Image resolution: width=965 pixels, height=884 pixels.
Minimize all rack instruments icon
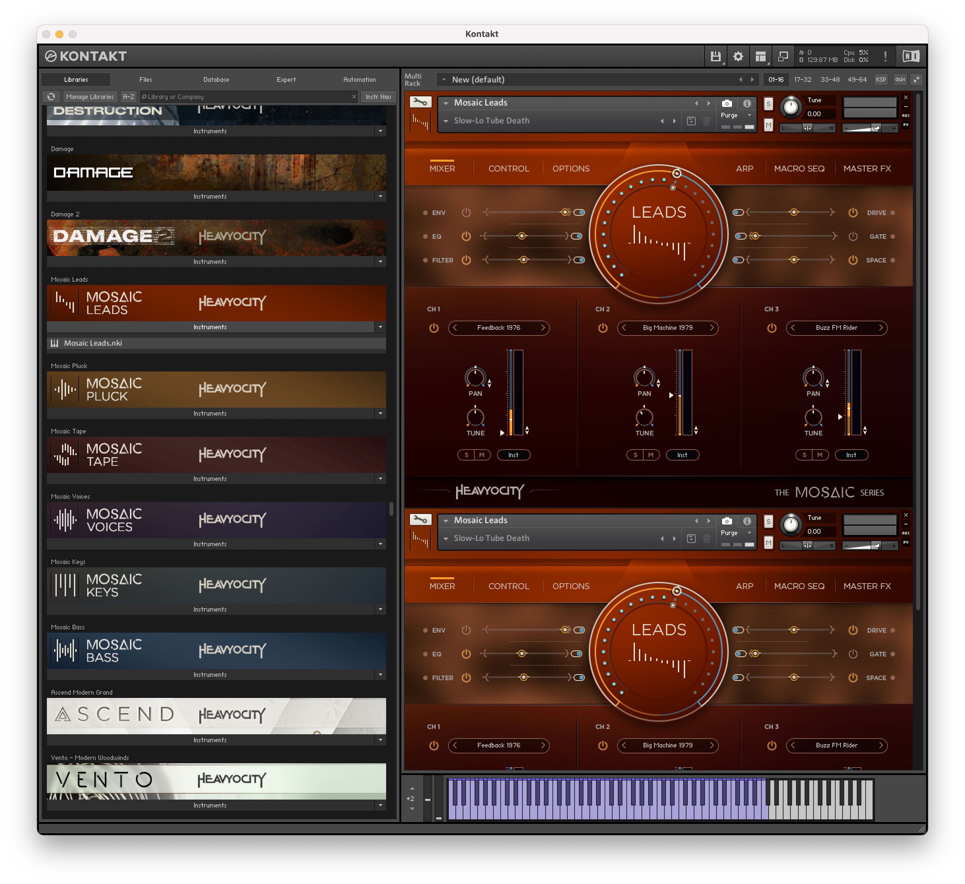click(x=916, y=79)
